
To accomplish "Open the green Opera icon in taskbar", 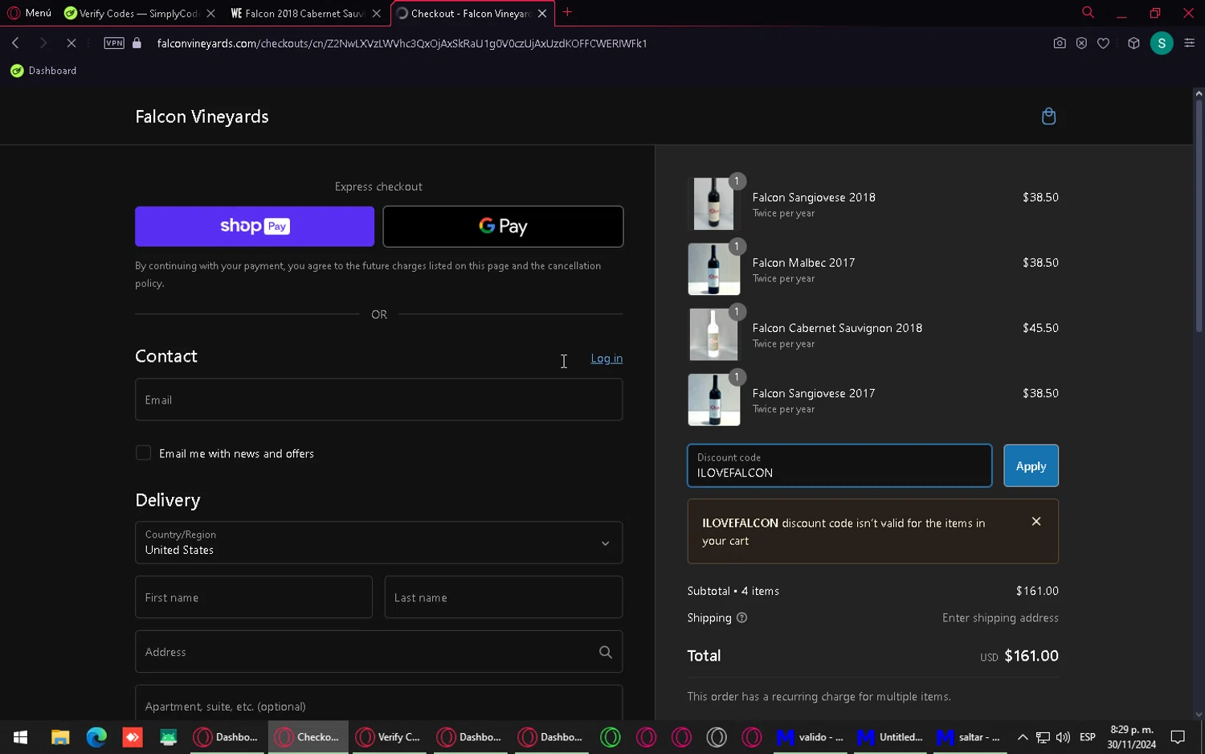I will [x=611, y=737].
